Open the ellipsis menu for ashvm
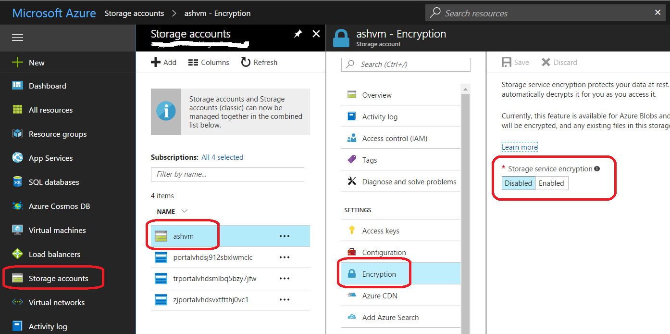670x334 pixels. [285, 236]
